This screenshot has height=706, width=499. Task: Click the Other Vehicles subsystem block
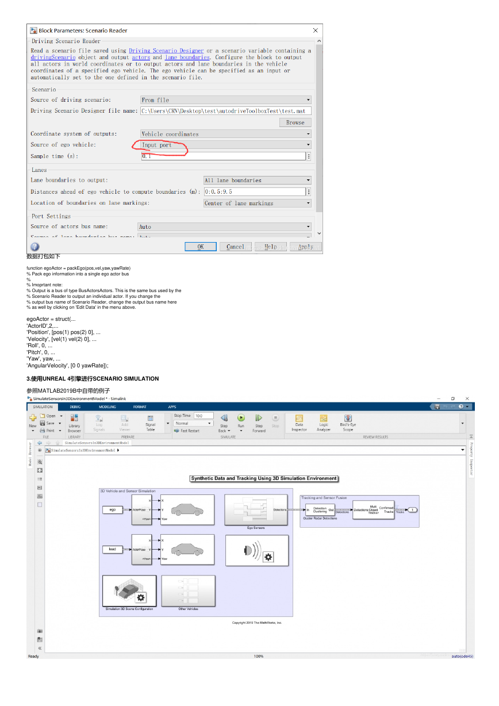pyautogui.click(x=188, y=590)
